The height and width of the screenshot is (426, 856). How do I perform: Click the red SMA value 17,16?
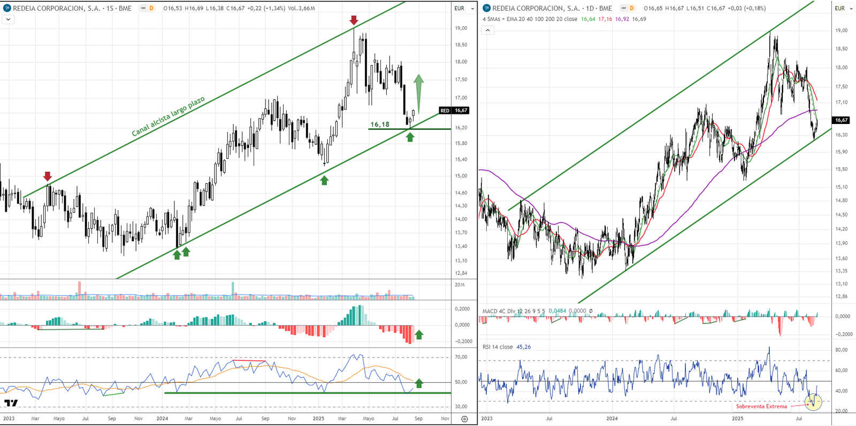605,19
